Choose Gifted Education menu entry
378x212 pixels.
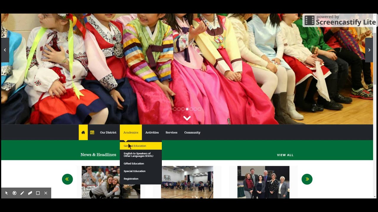[141, 163]
